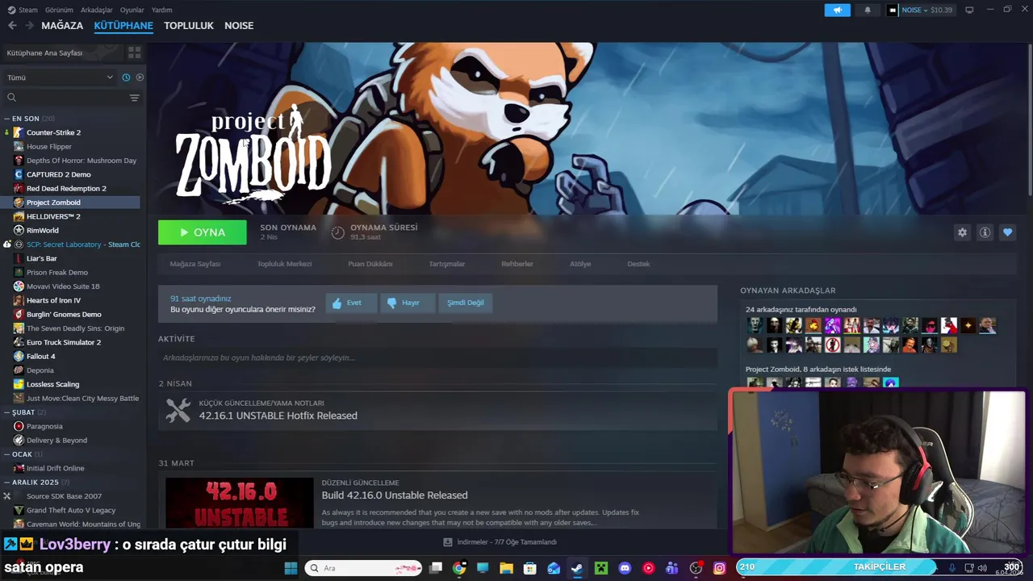Open the 42.16.0 UNSTABLE thumbnail

pos(240,504)
